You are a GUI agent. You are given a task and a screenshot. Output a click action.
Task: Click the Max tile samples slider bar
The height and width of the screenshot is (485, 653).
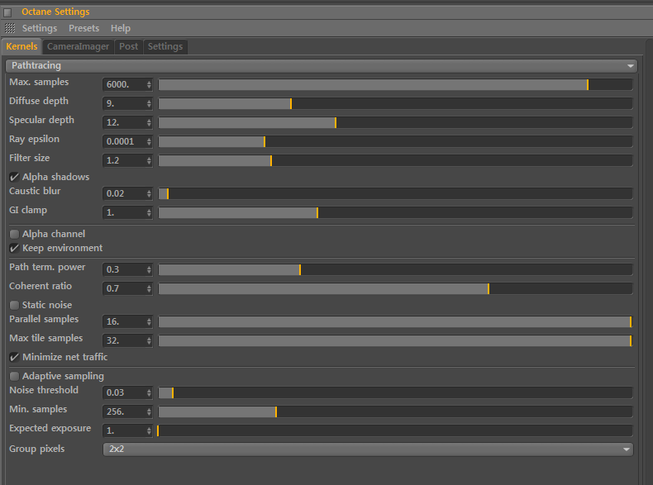point(395,341)
